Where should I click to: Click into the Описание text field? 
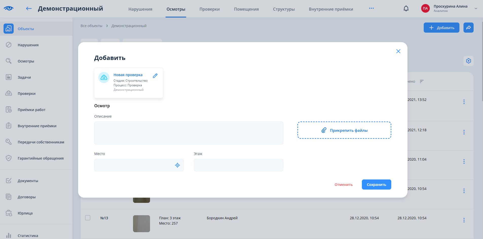189,133
